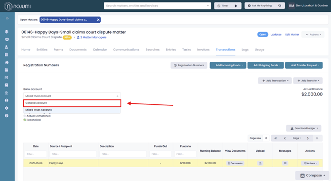This screenshot has width=331, height=181.
Task: Click upload icon in Happy Days row
Action: point(260,163)
